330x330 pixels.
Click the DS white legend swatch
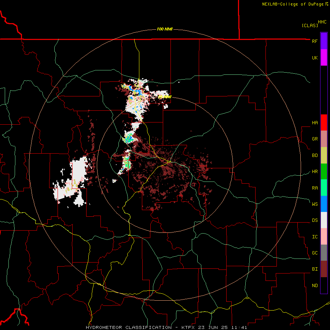324,220
